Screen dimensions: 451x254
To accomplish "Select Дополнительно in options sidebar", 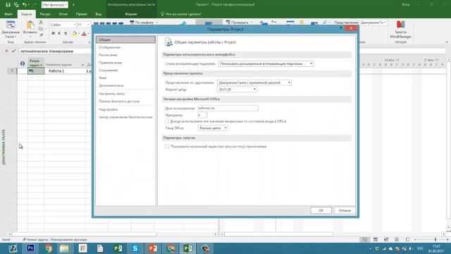I will coord(125,85).
